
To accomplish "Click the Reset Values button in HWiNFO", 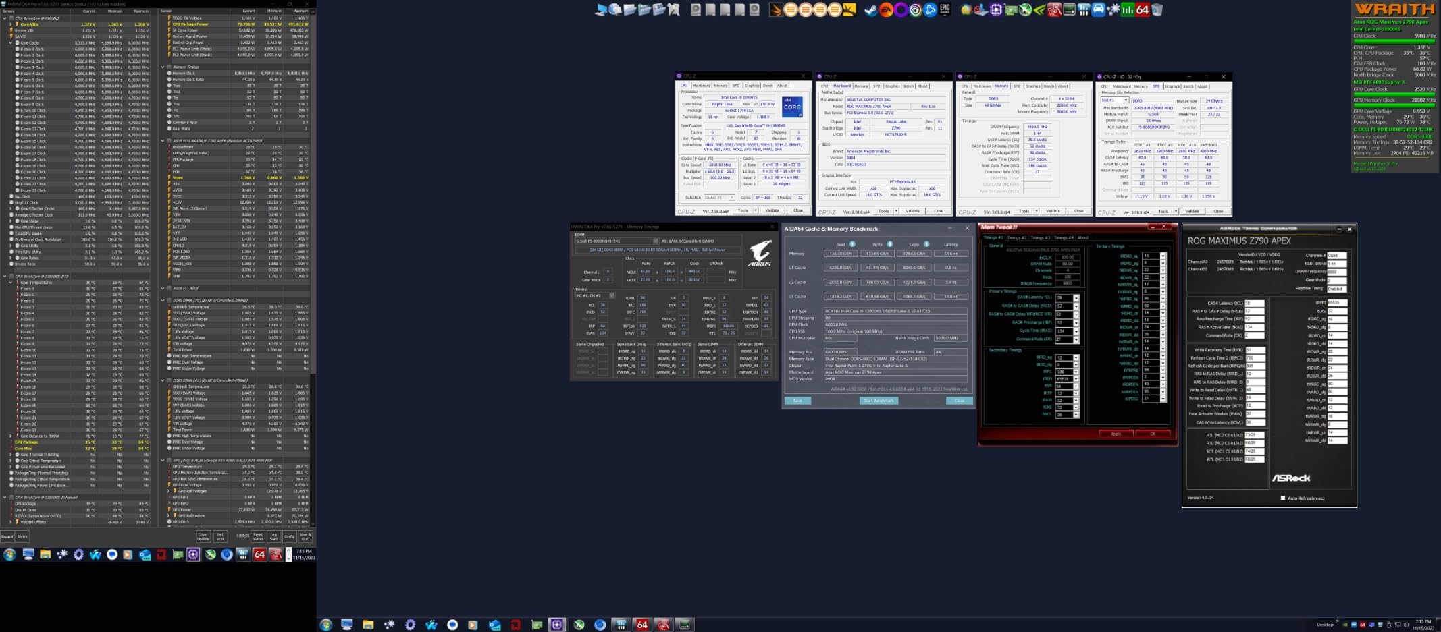I will pyautogui.click(x=258, y=537).
